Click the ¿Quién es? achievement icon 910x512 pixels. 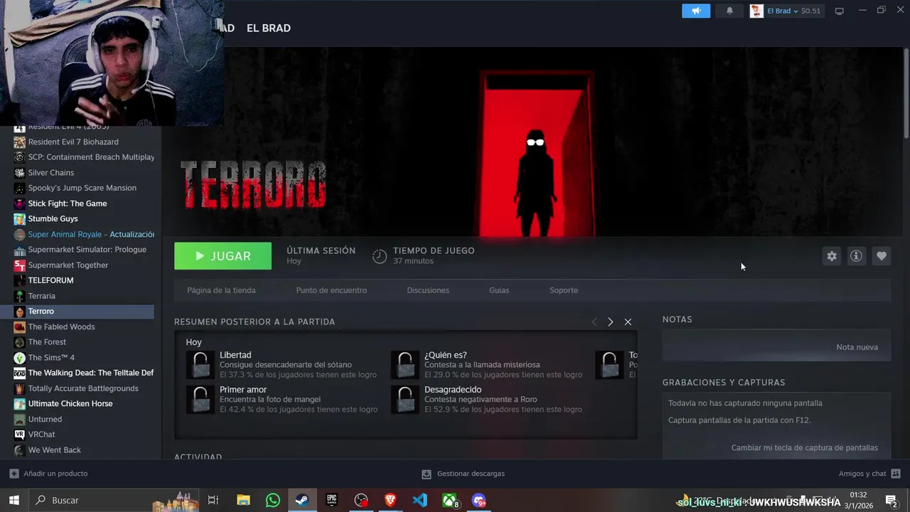coord(405,365)
